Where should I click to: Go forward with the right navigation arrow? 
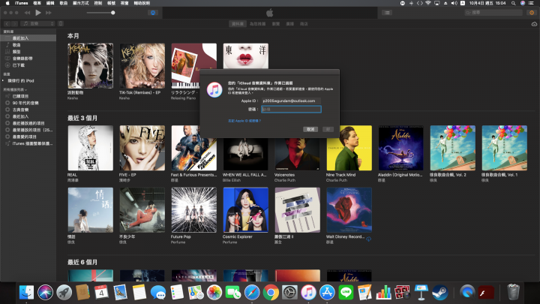pos(14,24)
